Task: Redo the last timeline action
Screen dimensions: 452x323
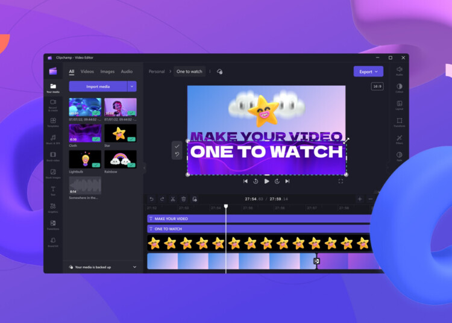Action: [x=162, y=199]
